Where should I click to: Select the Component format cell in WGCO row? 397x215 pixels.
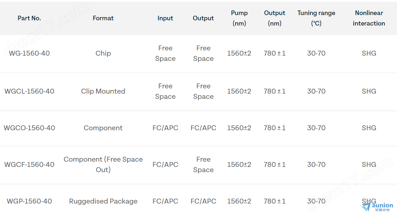click(103, 128)
